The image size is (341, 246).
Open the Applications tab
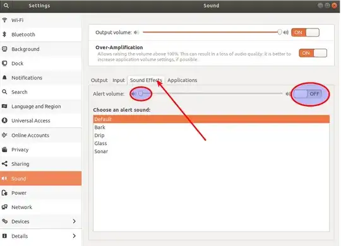click(182, 80)
